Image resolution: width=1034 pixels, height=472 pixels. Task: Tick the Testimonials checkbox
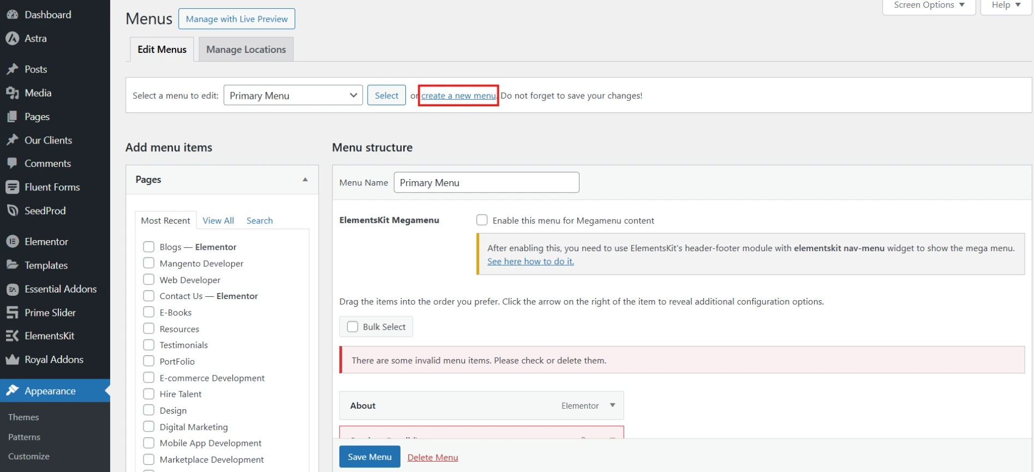click(148, 345)
